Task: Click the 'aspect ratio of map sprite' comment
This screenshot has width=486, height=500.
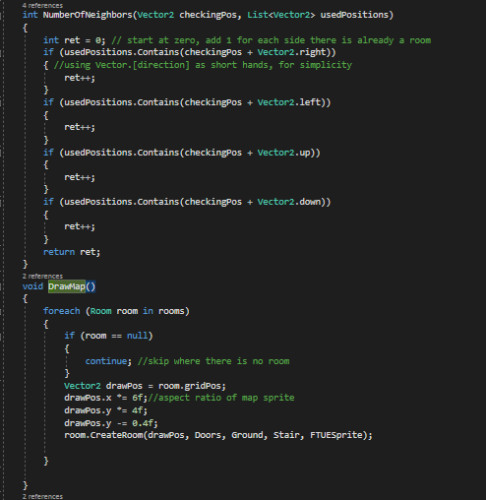Action: pos(221,398)
